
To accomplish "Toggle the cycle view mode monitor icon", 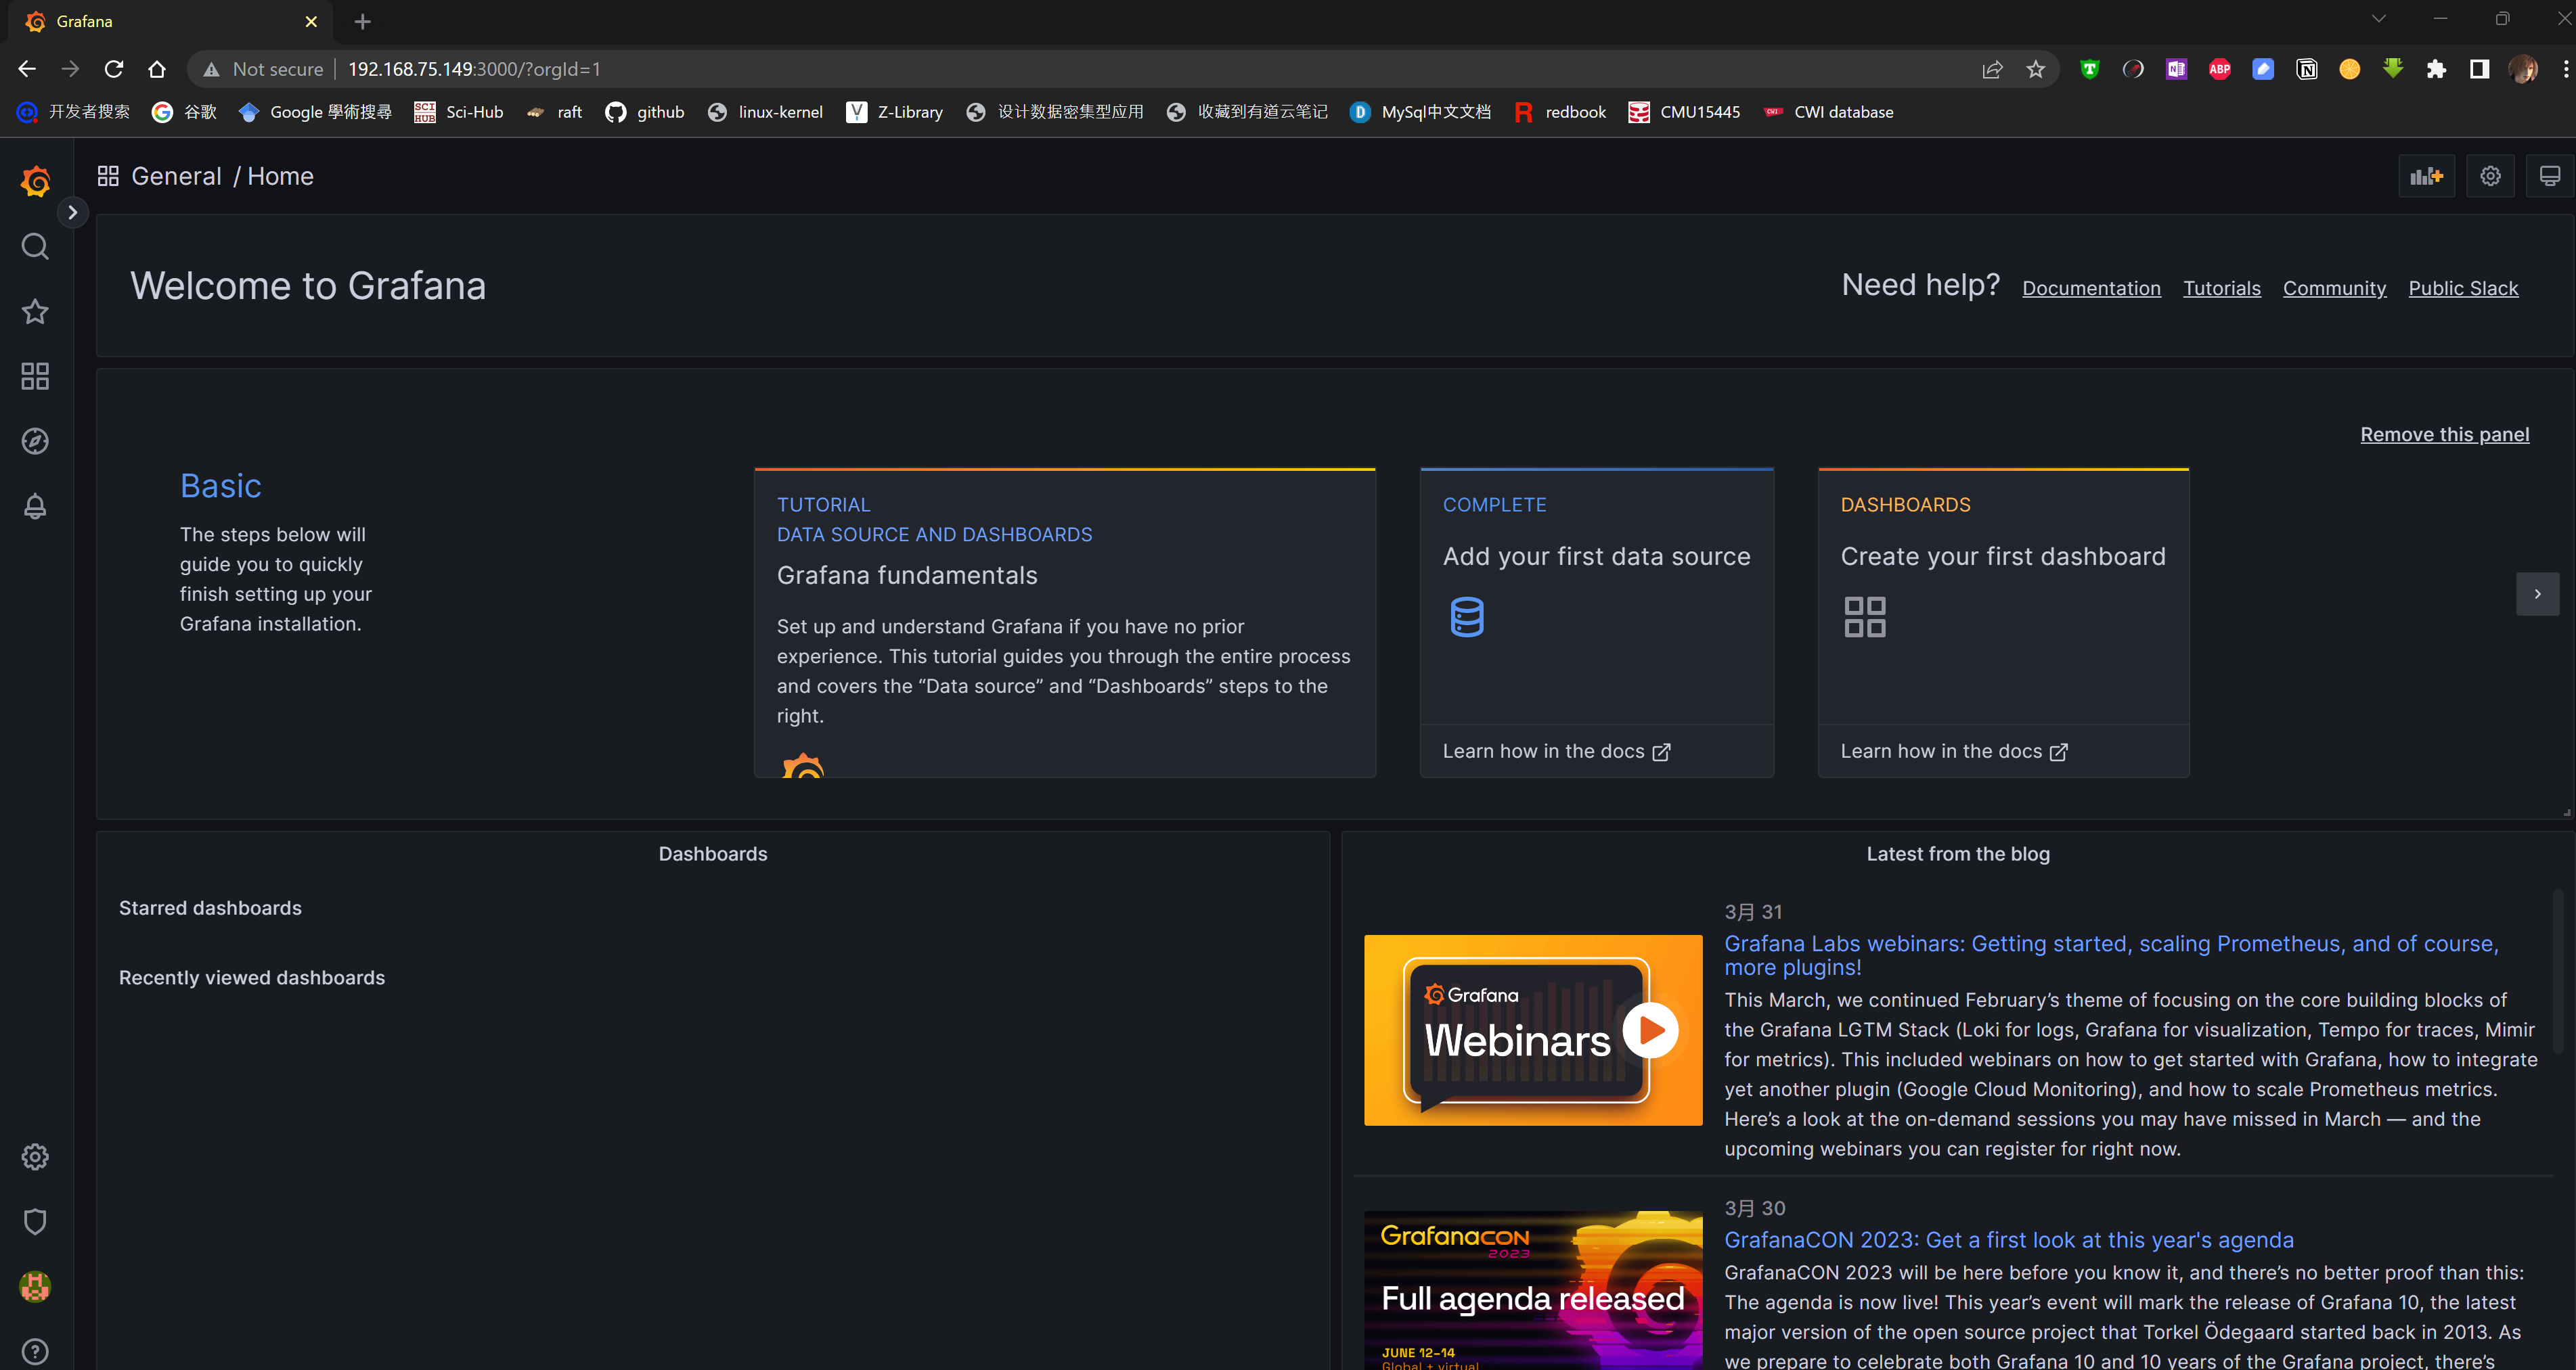I will click(2549, 177).
